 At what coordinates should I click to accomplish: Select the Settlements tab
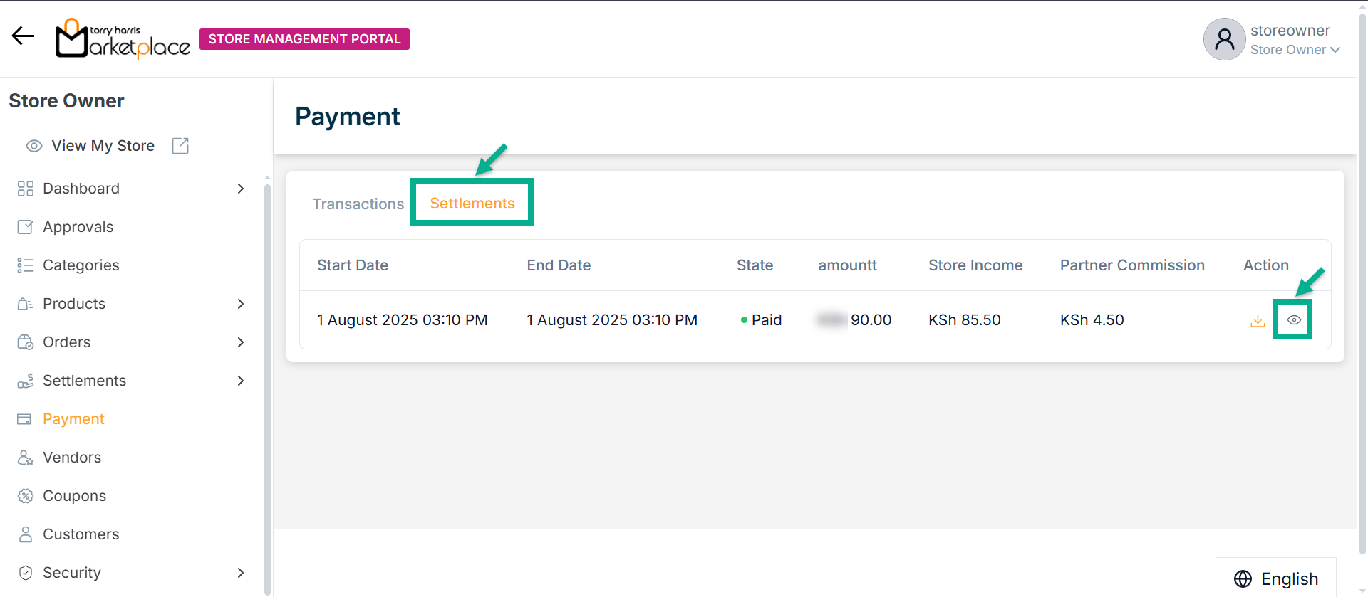click(472, 204)
